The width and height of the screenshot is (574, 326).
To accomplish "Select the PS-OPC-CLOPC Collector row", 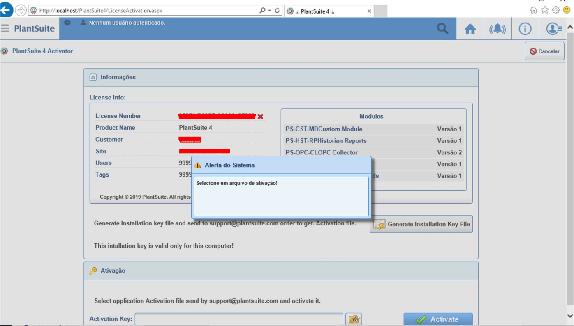I will click(x=374, y=152).
